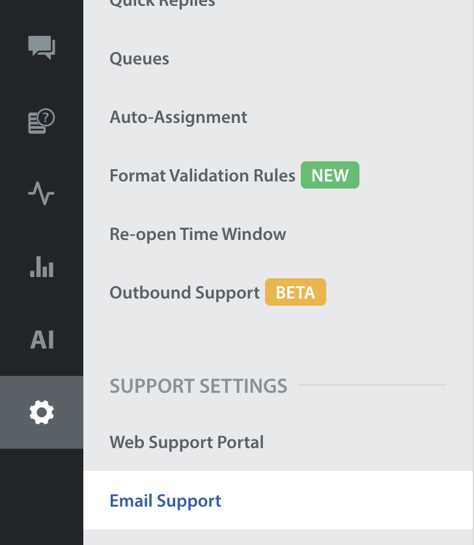Select Re-open Time Window
Viewport: 474px width, 545px height.
(x=198, y=234)
